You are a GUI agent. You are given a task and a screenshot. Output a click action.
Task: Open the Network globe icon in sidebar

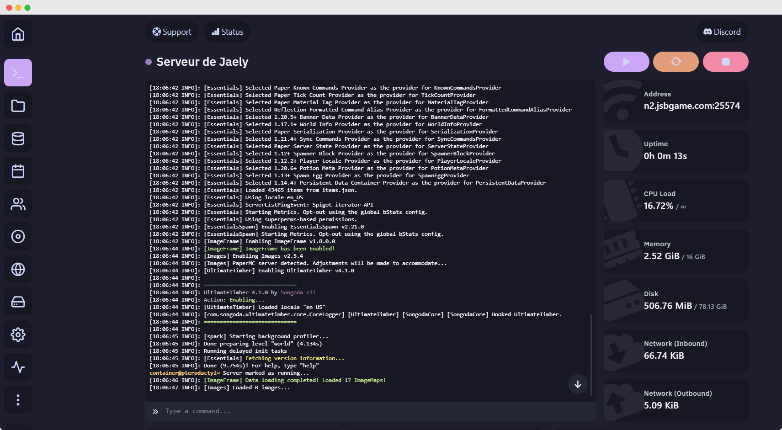[18, 269]
